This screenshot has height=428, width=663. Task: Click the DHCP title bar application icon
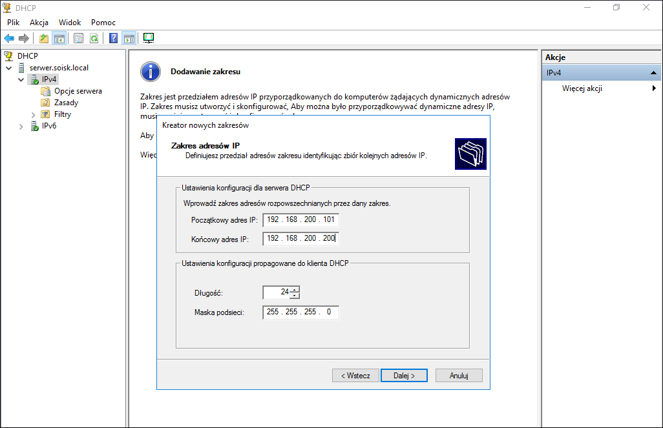[x=7, y=8]
